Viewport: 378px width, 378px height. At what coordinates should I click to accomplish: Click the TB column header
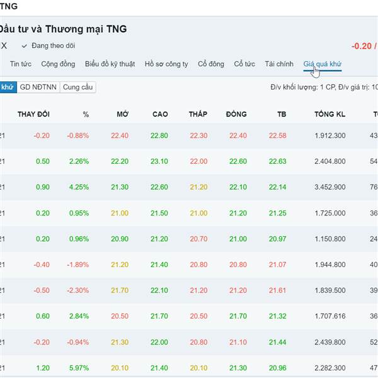pyautogui.click(x=282, y=114)
